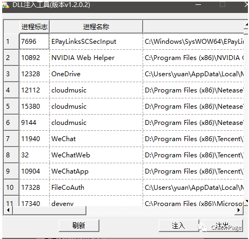249x239 pixels.
Task: Select process ID cell 11940
Action: (34, 139)
